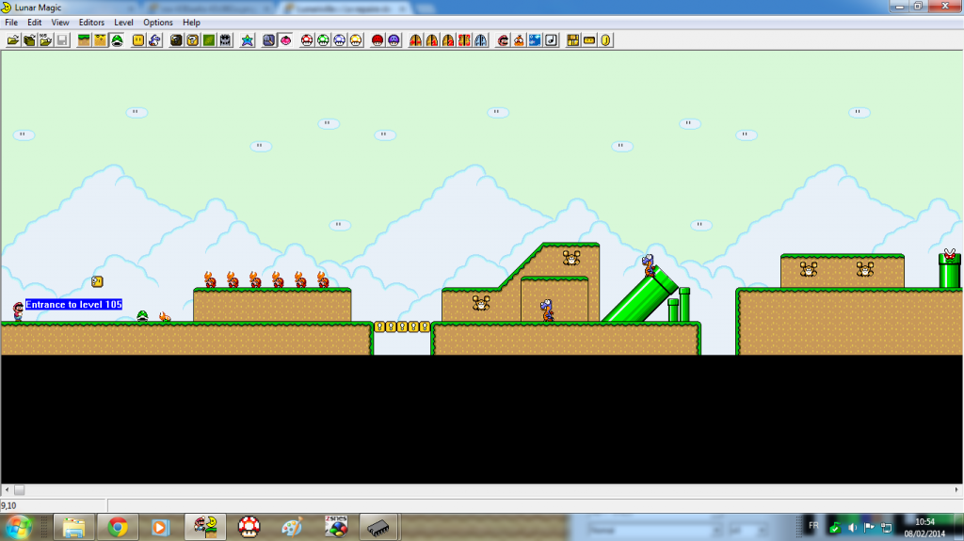The width and height of the screenshot is (964, 541).
Task: Open the Options menu
Action: click(158, 23)
